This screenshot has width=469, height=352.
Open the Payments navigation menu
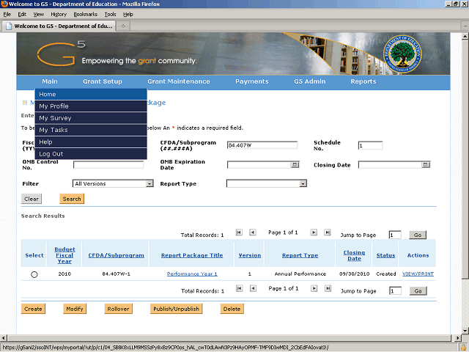click(x=252, y=81)
